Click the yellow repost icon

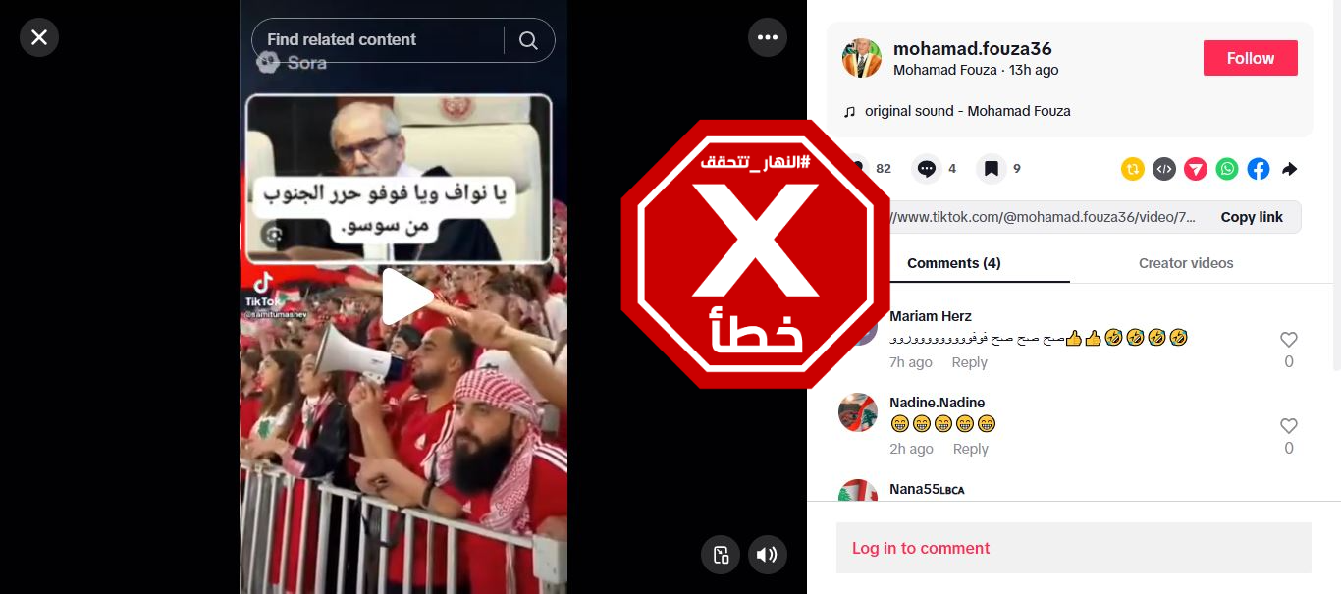1133,169
